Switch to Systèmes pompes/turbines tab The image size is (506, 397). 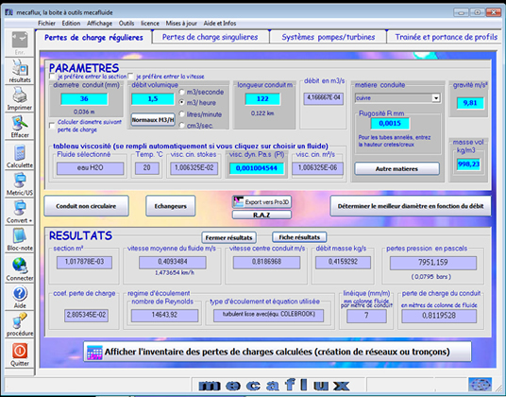pyautogui.click(x=329, y=37)
